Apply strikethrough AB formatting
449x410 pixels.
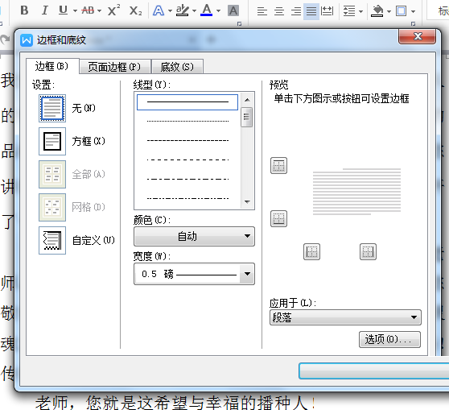coord(88,10)
